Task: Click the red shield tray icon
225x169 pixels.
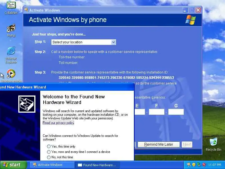Action: [204, 165]
